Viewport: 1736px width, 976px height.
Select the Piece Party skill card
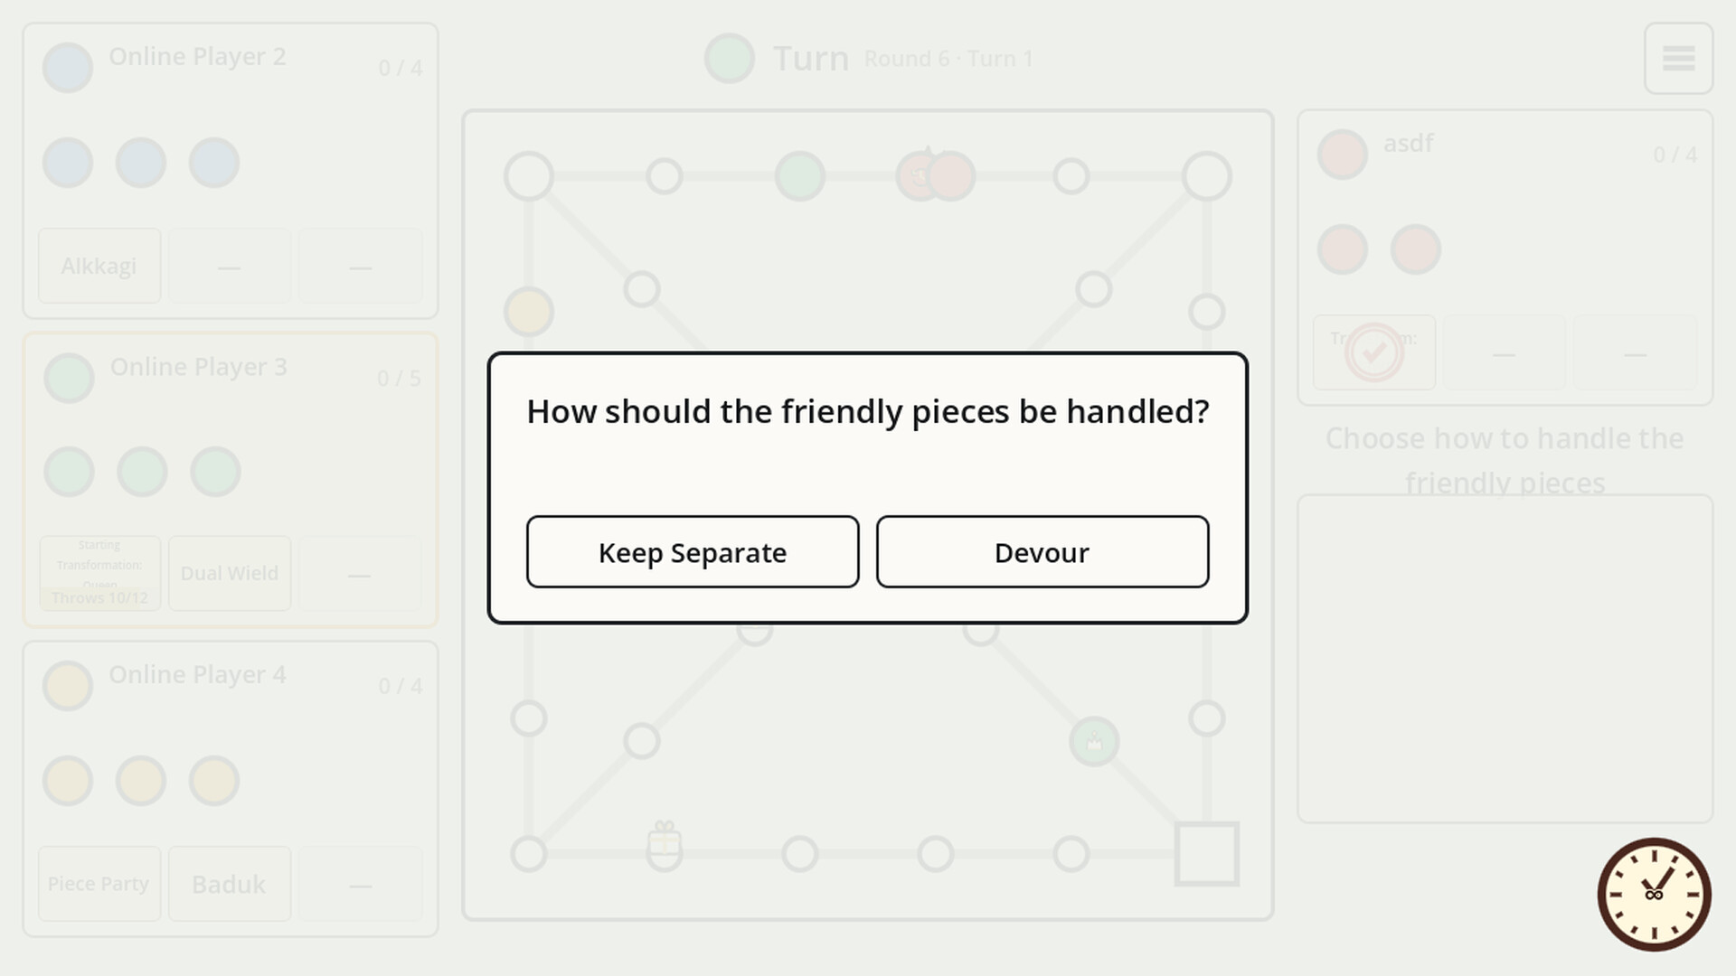tap(99, 884)
